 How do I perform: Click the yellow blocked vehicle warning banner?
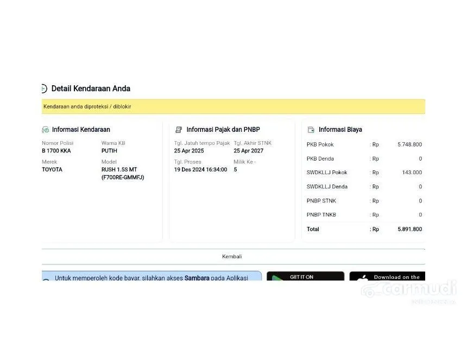click(233, 106)
